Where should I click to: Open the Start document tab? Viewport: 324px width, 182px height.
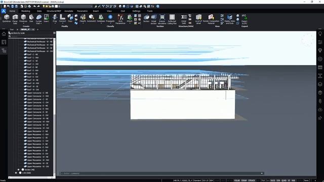[12, 29]
